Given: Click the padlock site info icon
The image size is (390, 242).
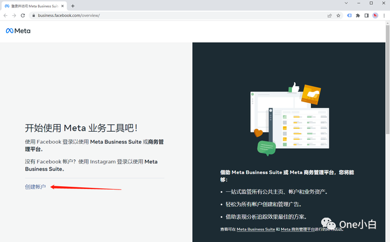Looking at the screenshot, I should [x=34, y=15].
